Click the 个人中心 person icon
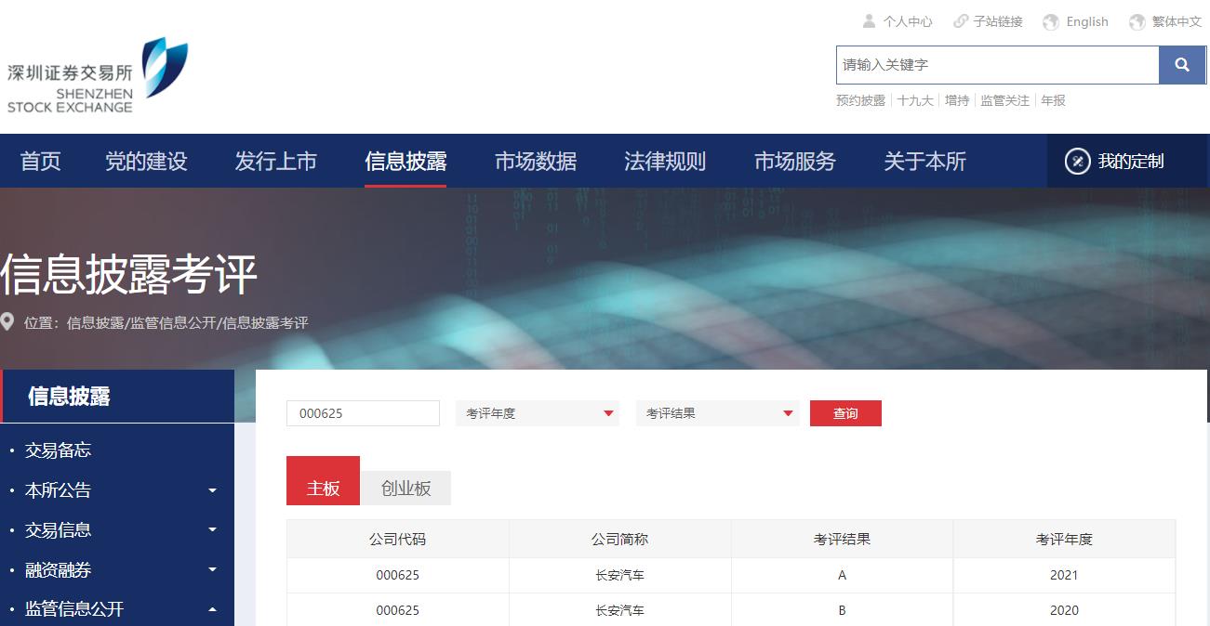1210x626 pixels. click(x=869, y=21)
